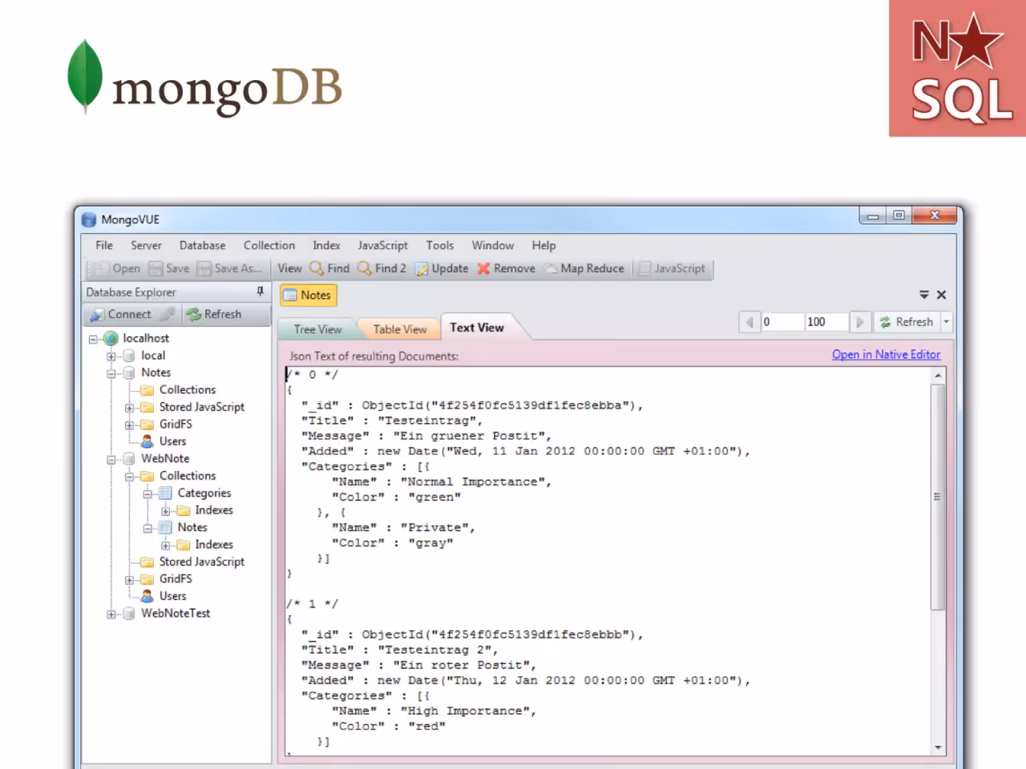This screenshot has height=769, width=1026.
Task: Click the Map Reduce toolbar button
Action: pos(584,268)
